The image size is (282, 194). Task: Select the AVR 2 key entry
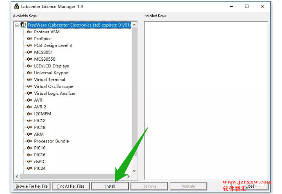click(40, 107)
